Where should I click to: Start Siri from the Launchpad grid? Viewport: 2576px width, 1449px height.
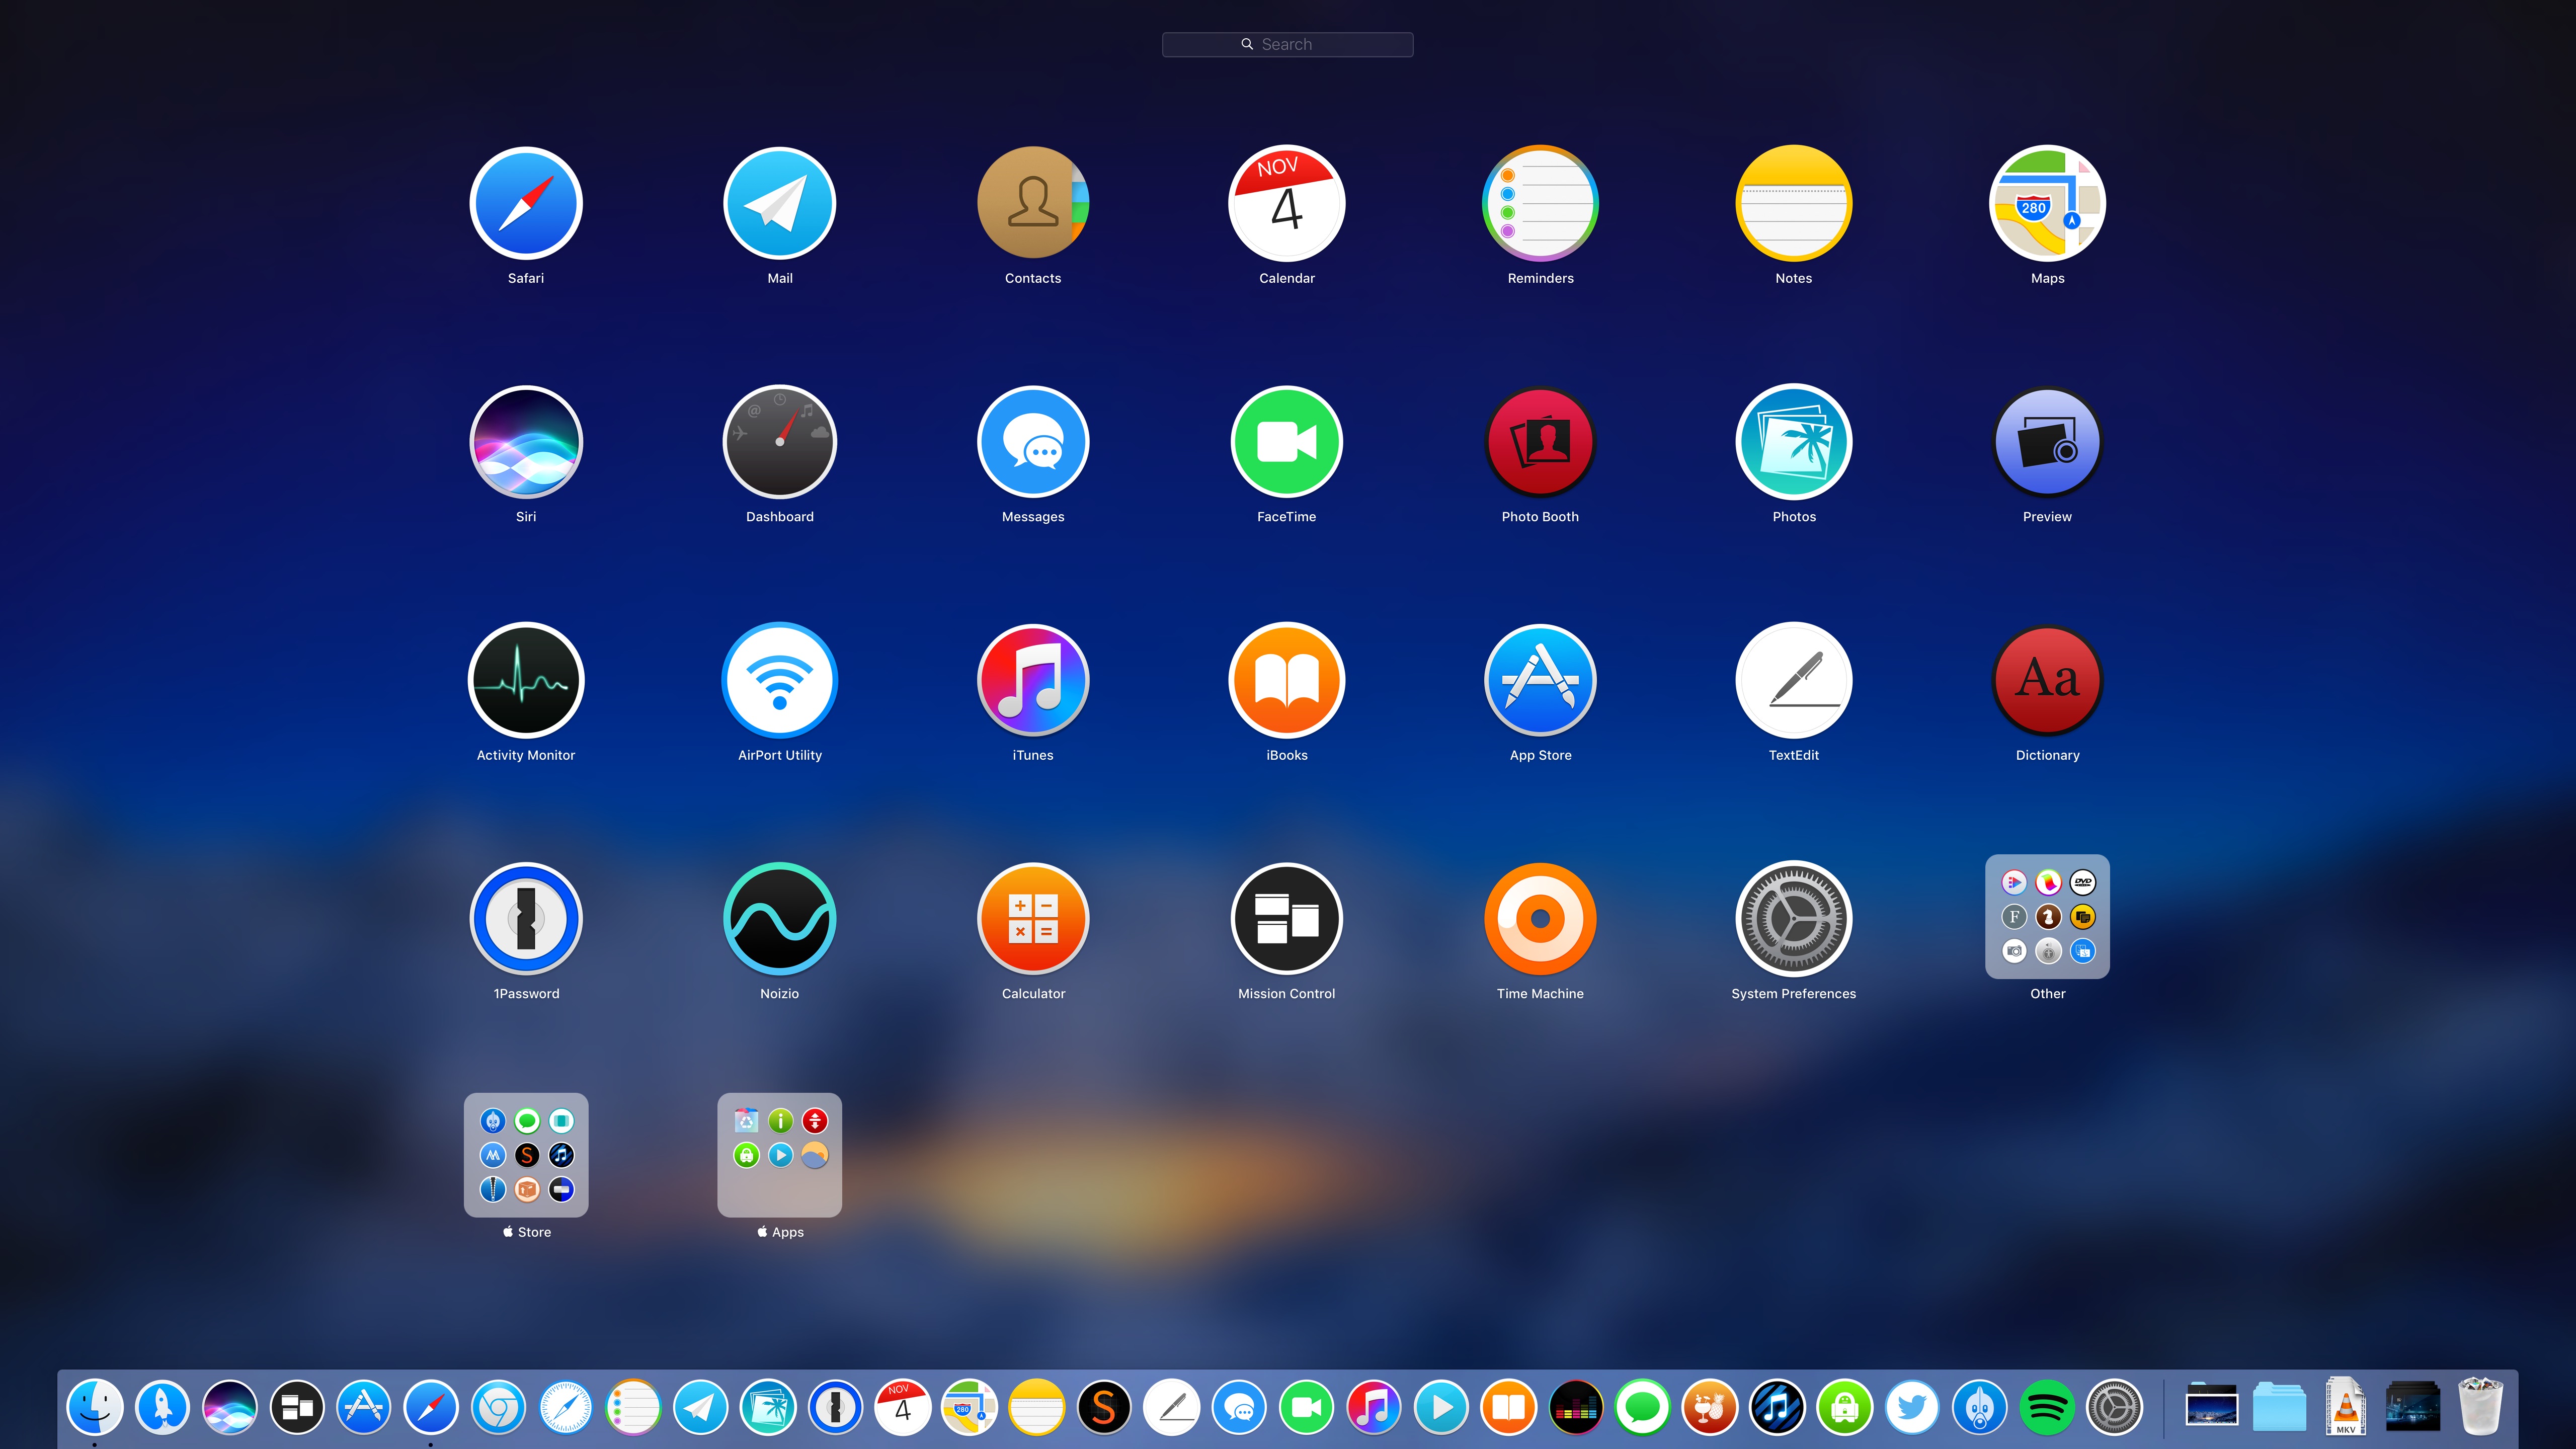point(526,442)
